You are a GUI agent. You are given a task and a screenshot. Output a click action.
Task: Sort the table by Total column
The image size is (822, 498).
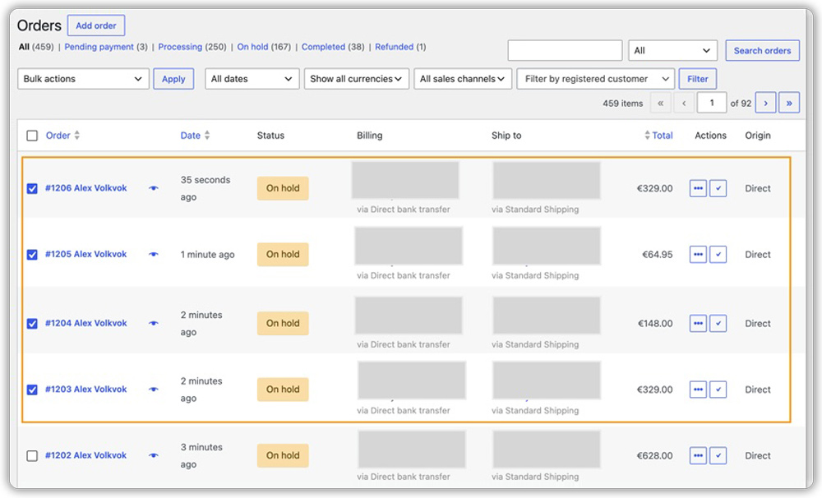[x=658, y=136]
